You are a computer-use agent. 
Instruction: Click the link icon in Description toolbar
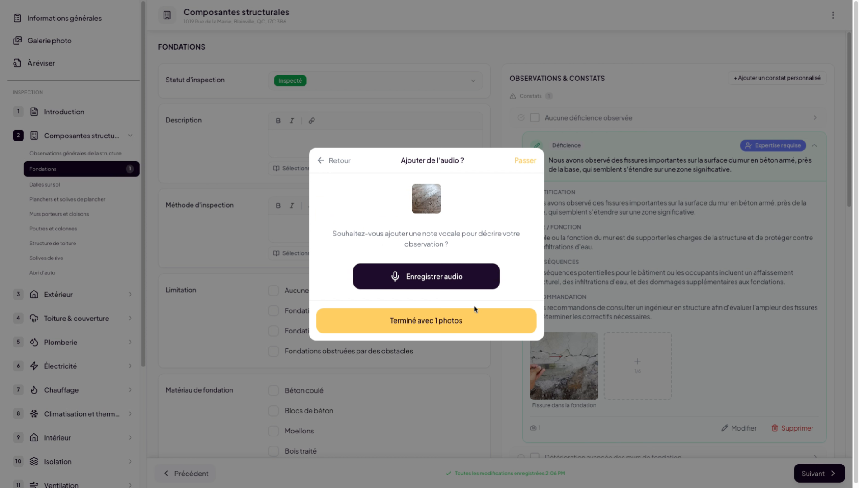coord(311,121)
